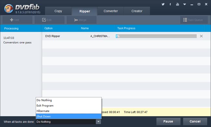
Task: Click the Do Nothing combo box field
Action: [66, 122]
